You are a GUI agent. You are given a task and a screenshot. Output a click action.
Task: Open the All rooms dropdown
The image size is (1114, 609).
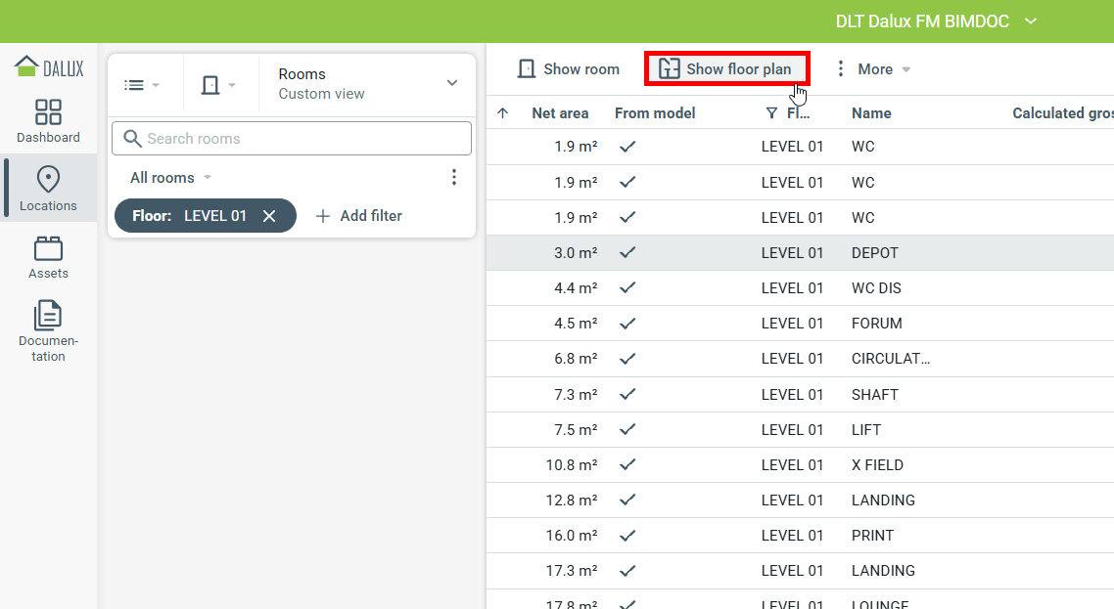[x=171, y=178]
